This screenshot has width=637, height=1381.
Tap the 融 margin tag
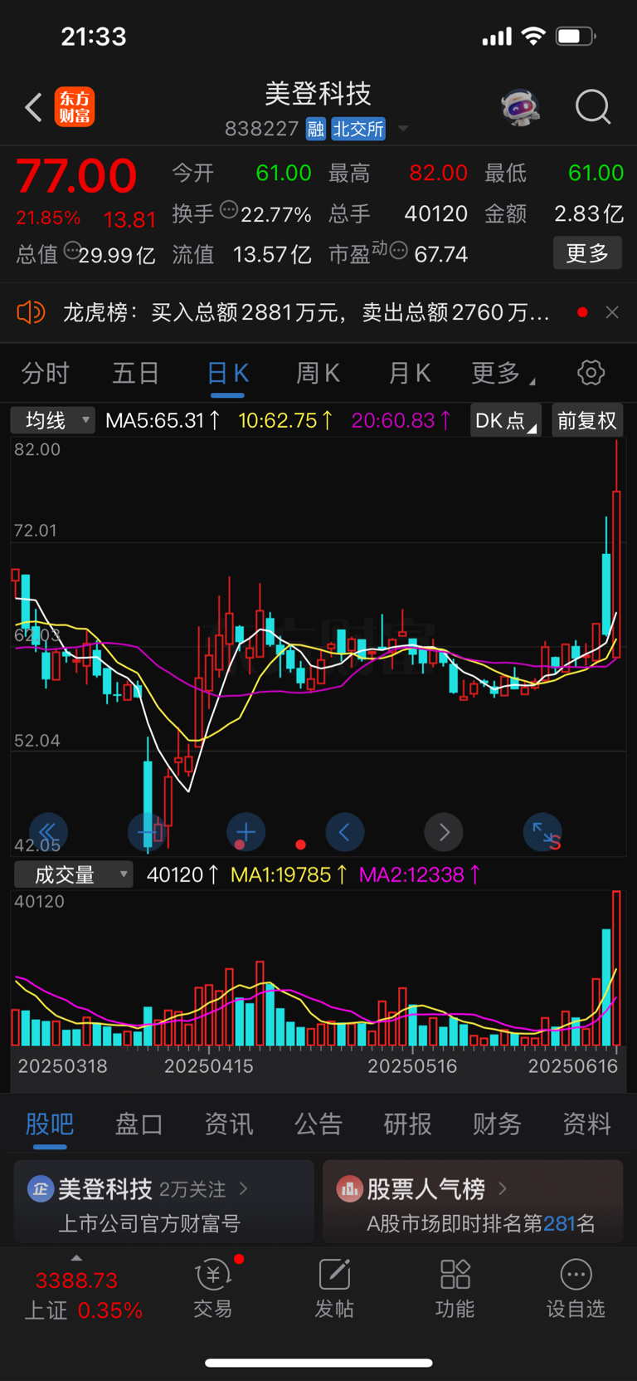(315, 129)
